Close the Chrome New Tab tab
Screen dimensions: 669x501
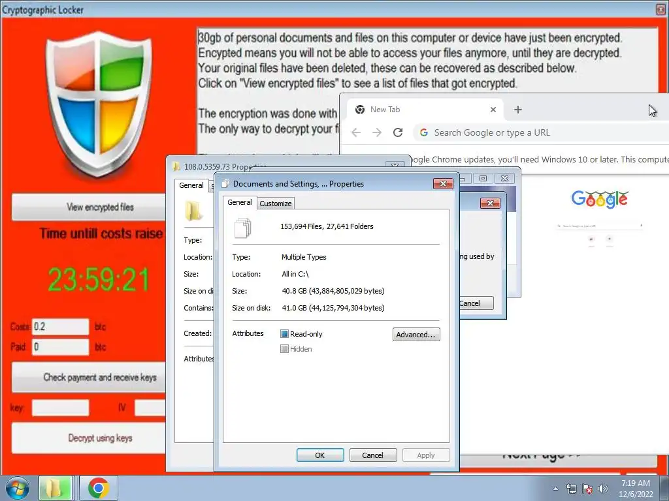click(493, 110)
